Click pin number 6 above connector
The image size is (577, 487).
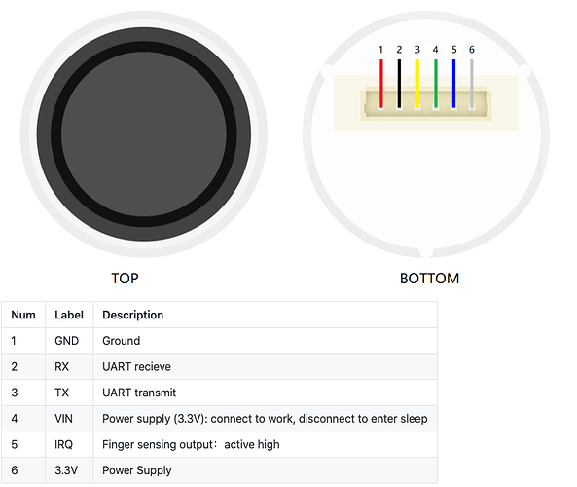click(x=472, y=50)
